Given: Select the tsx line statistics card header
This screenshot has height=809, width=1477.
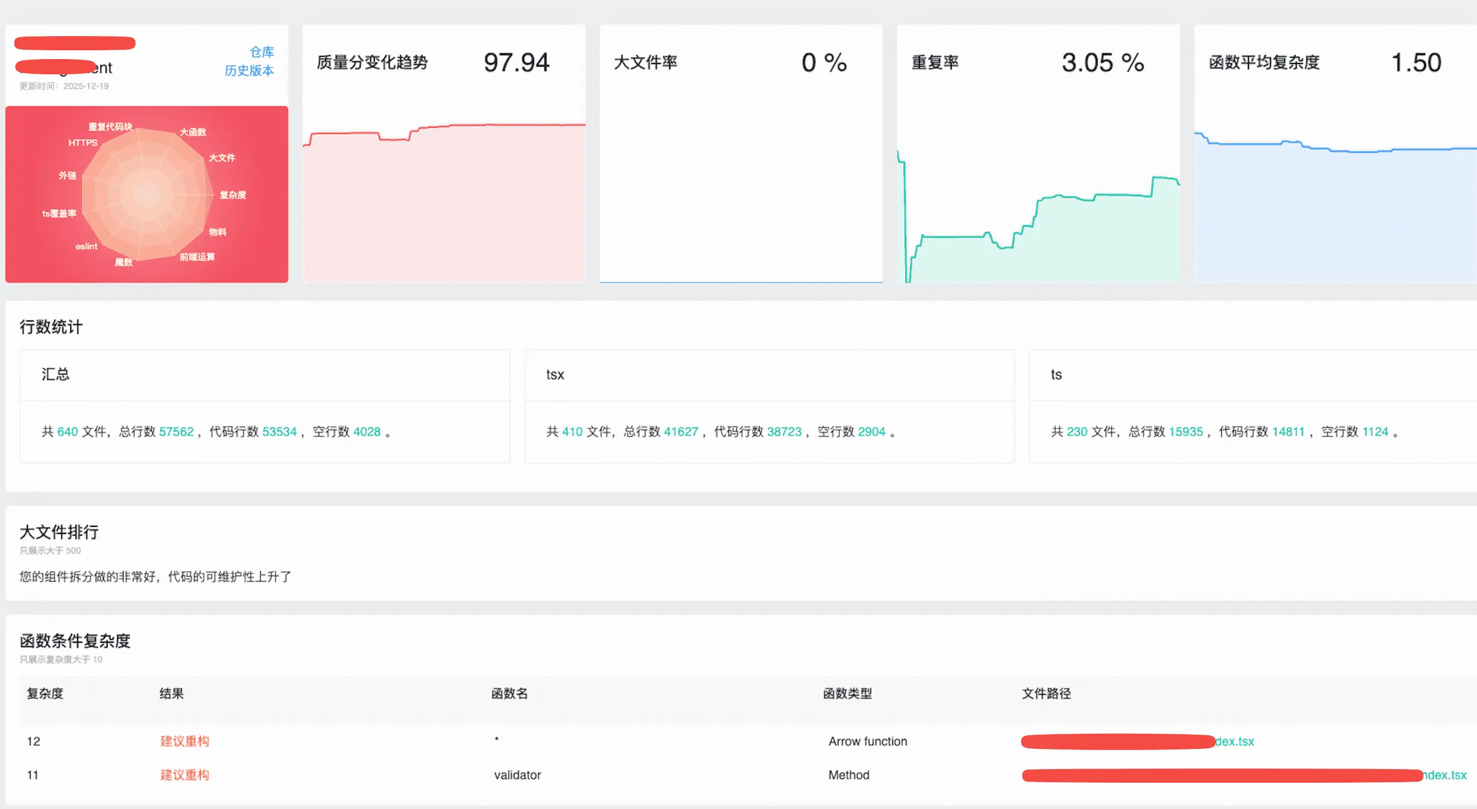Looking at the screenshot, I should pos(555,375).
